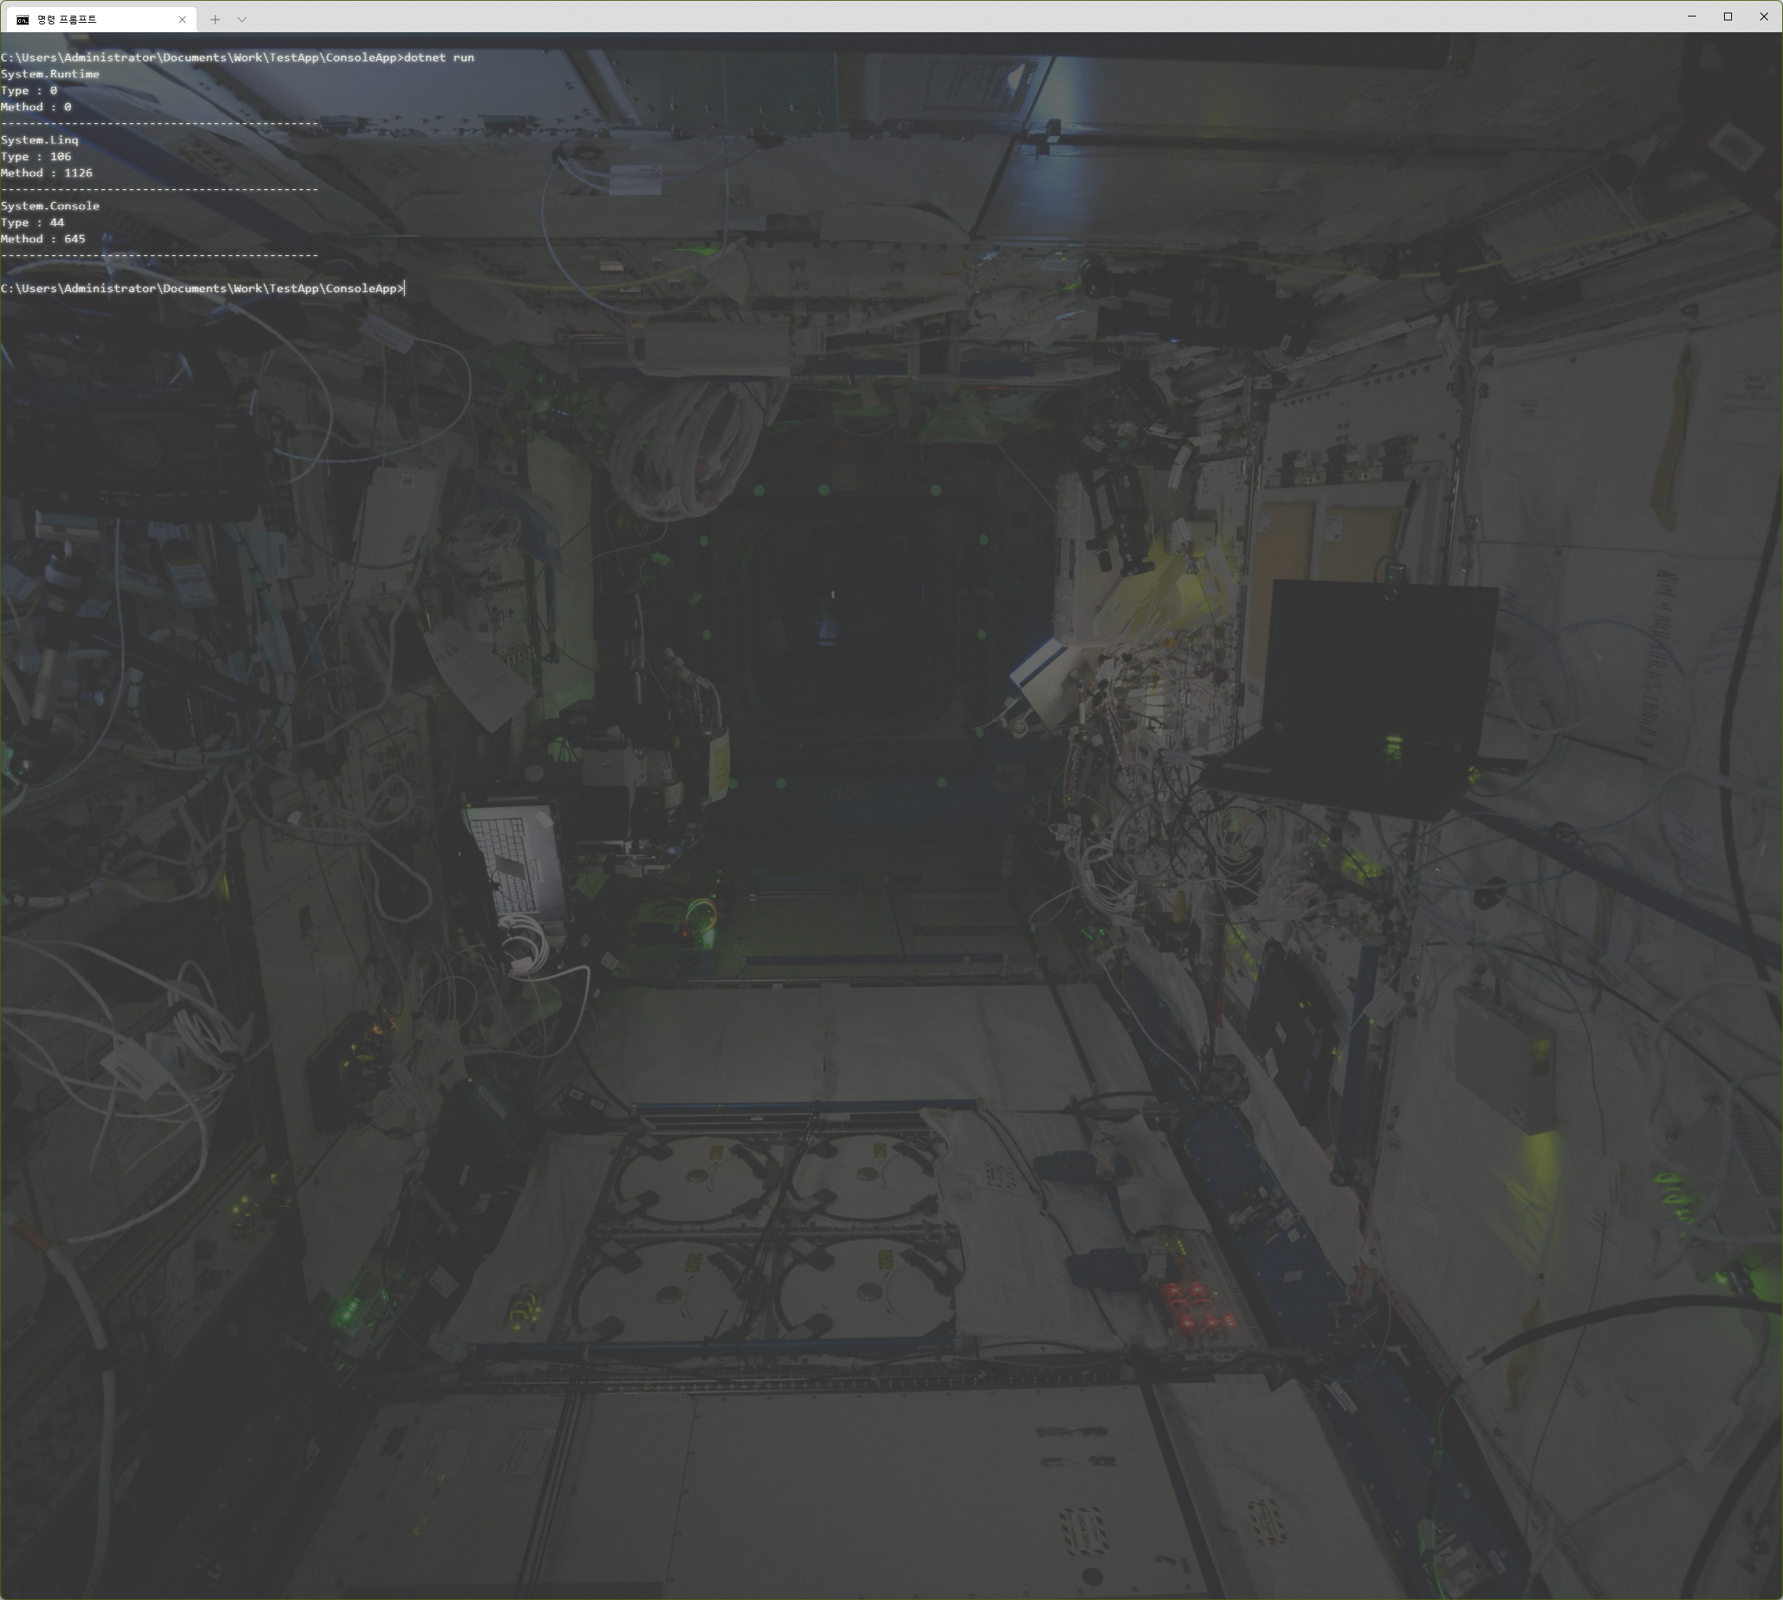Click the 'Method : 645' output line

[43, 239]
